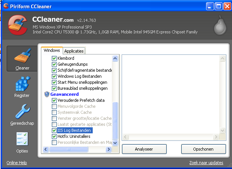Click the list's vertical scrollbar thumb
232x169 pixels.
(x=115, y=121)
